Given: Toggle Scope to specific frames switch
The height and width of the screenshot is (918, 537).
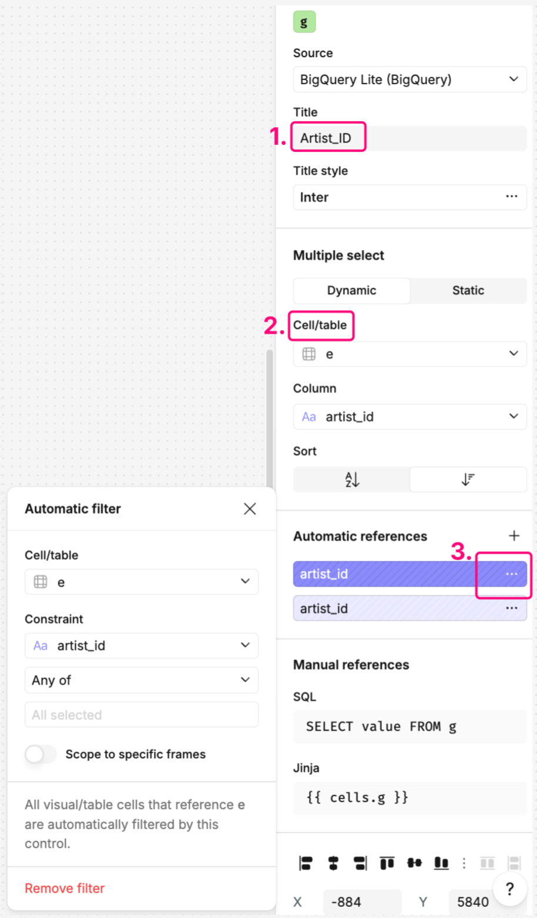Looking at the screenshot, I should pyautogui.click(x=41, y=754).
